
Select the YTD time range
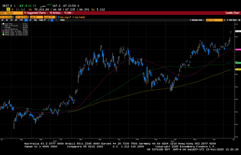21,20
